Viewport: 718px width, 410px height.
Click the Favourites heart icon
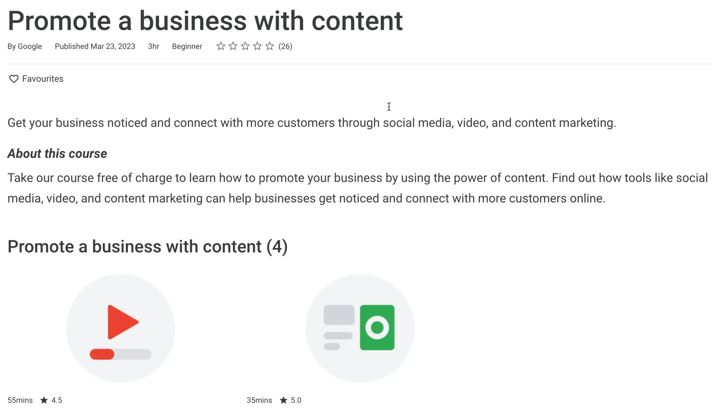coord(13,79)
